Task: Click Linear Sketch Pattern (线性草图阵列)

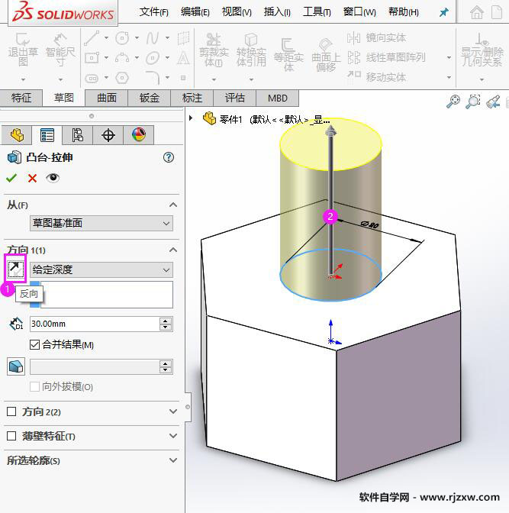Action: (x=386, y=57)
